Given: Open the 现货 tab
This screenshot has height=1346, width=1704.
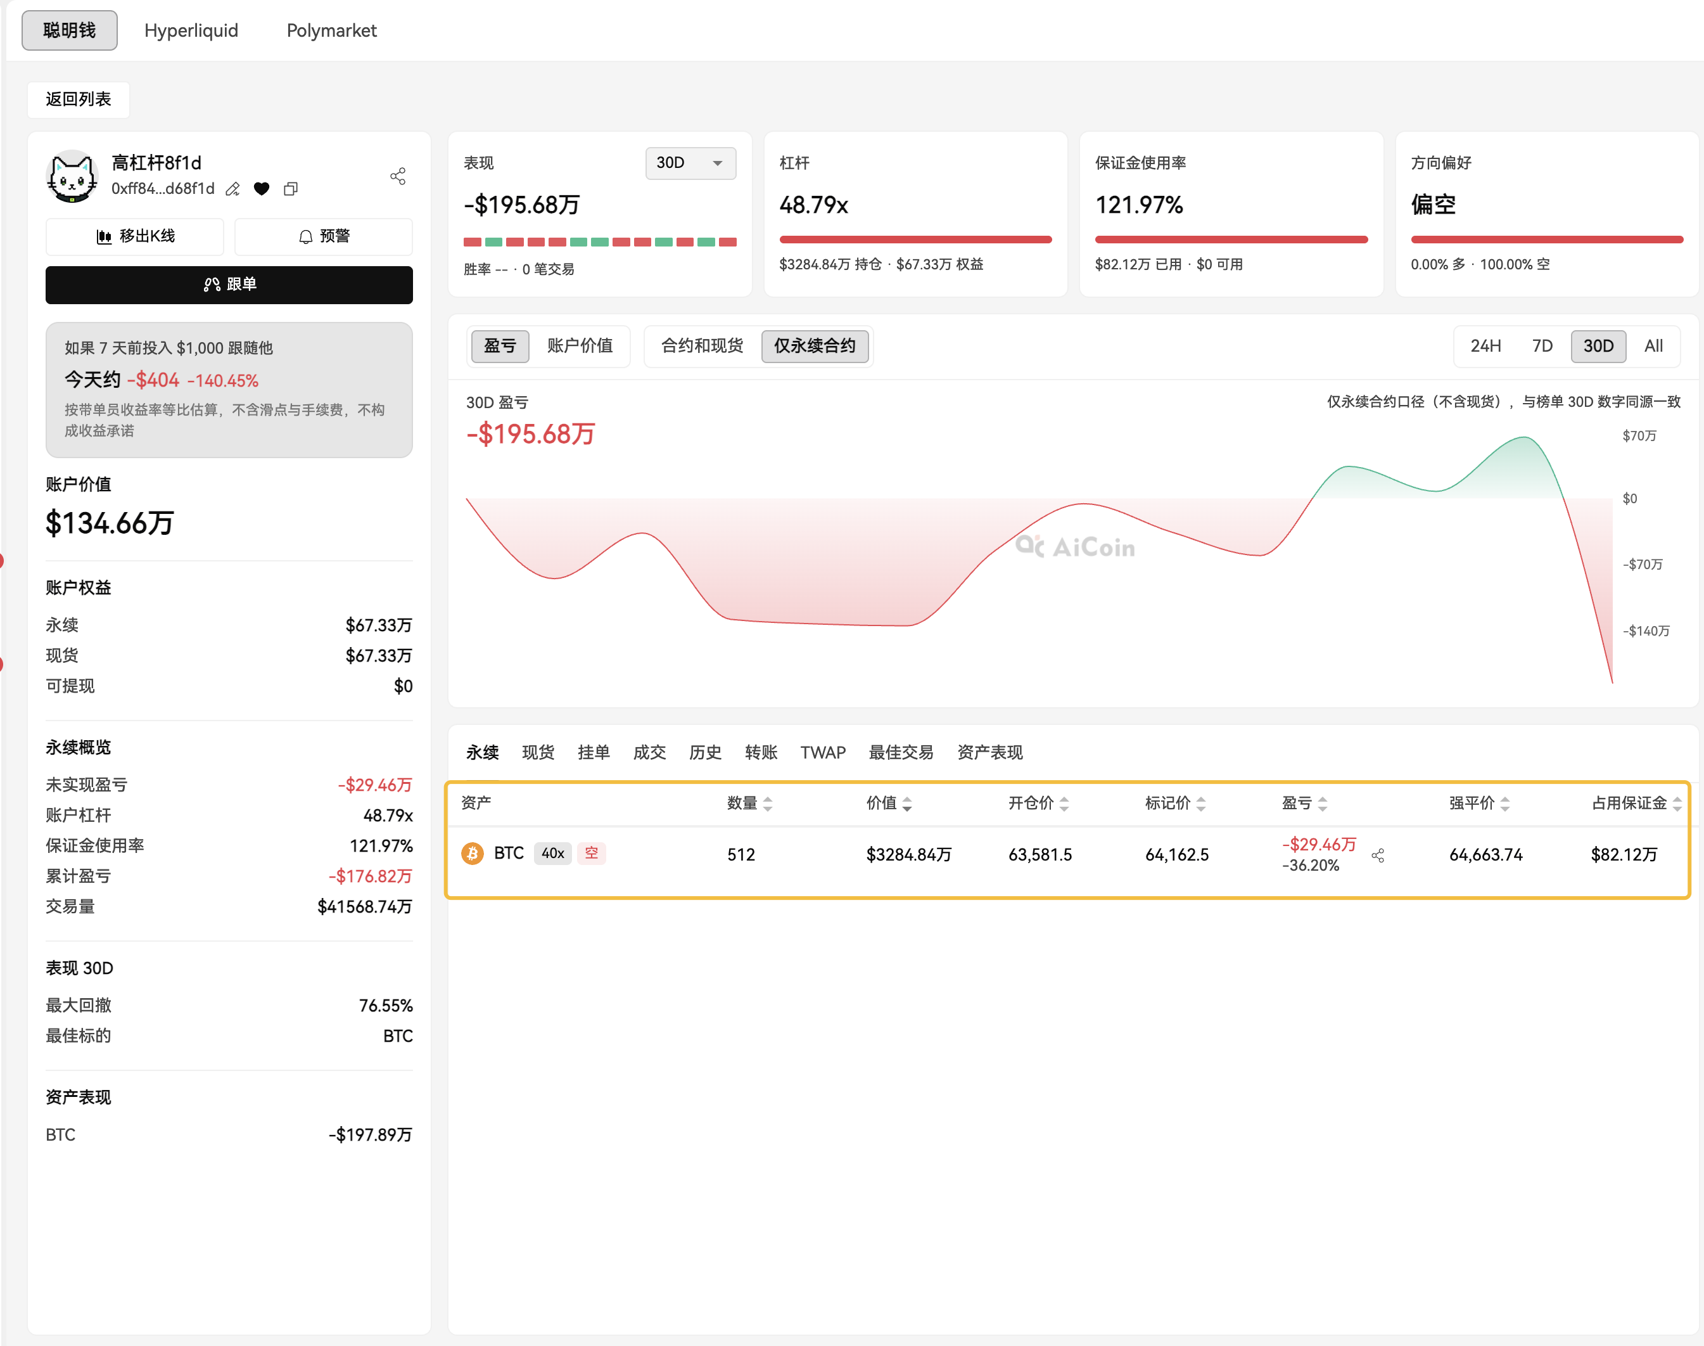Looking at the screenshot, I should coord(538,753).
